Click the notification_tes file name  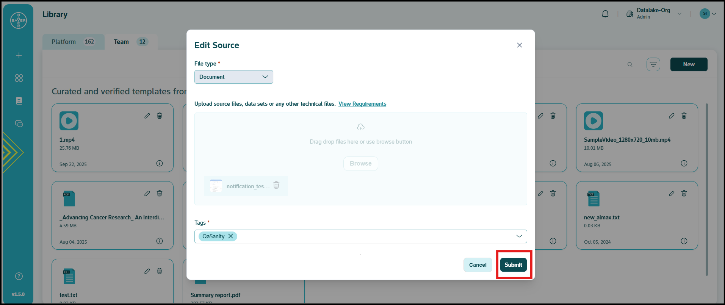click(x=248, y=186)
